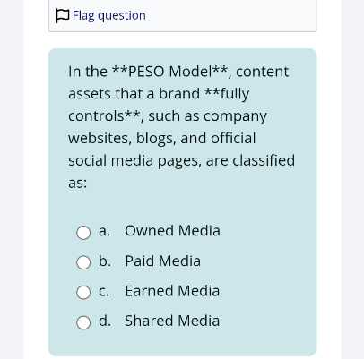Select radio button for option a
The width and height of the screenshot is (364, 359).
point(83,233)
